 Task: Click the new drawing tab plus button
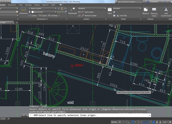[17, 23]
